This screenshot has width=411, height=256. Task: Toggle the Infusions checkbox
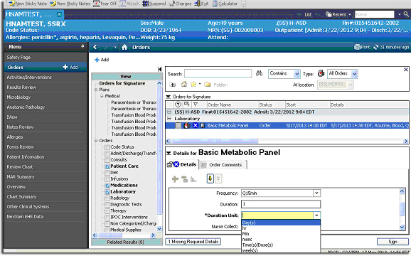[107, 179]
